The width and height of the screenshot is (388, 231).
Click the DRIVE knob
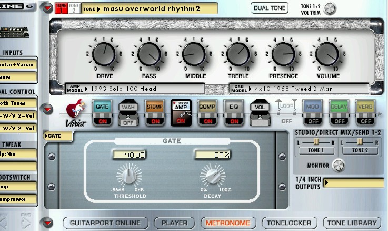tap(104, 54)
